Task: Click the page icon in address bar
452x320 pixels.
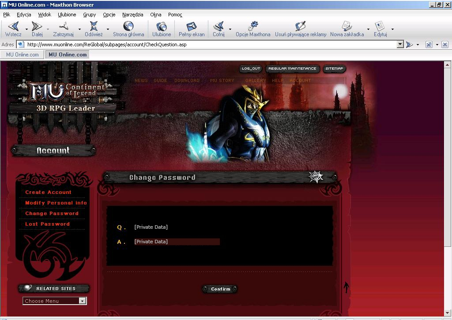Action: pyautogui.click(x=20, y=45)
